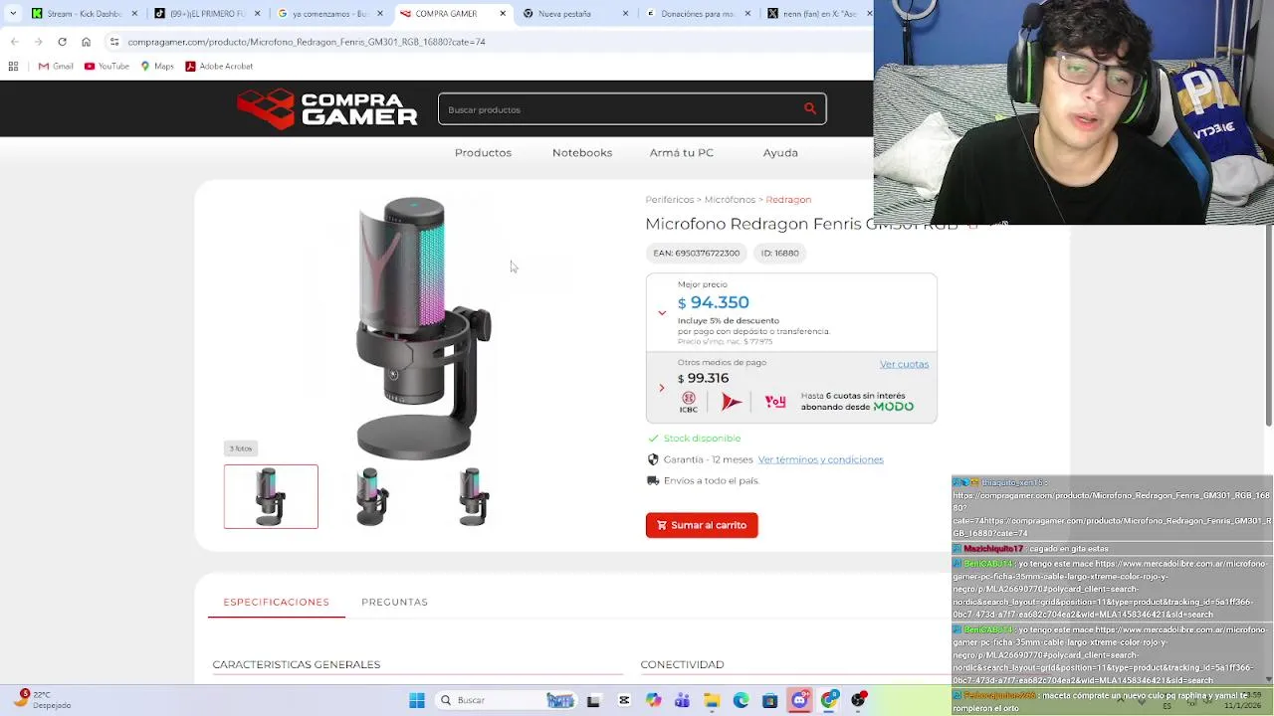Switch to the Preguntas tab
This screenshot has height=716, width=1274.
tap(394, 602)
